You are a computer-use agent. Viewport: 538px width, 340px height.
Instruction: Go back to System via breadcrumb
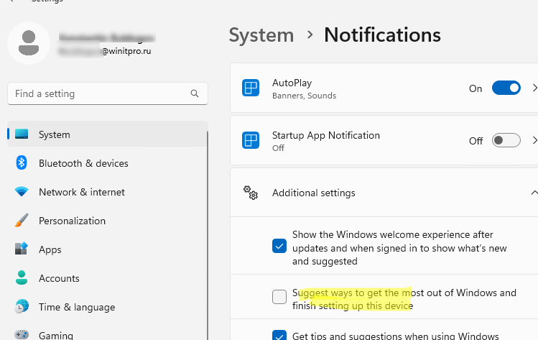click(261, 35)
